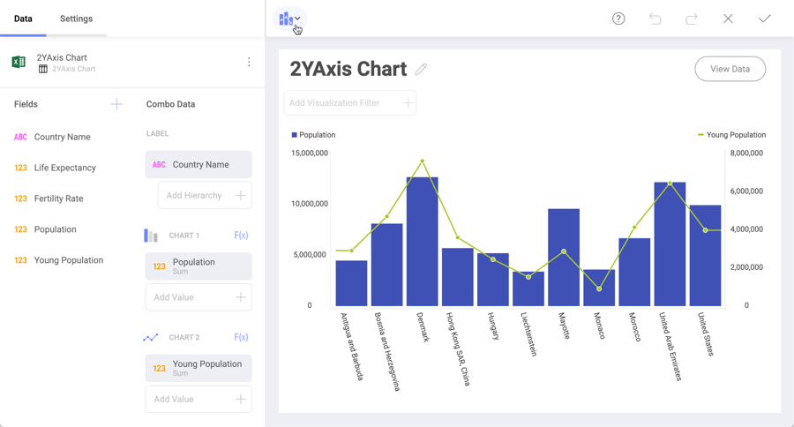Click the View Data button
Viewport: 794px width, 427px height.
tap(730, 69)
